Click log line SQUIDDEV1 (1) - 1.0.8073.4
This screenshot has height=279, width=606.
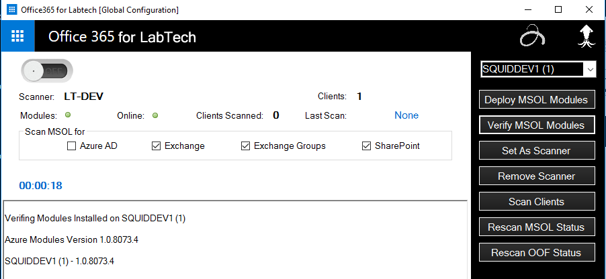pos(60,262)
